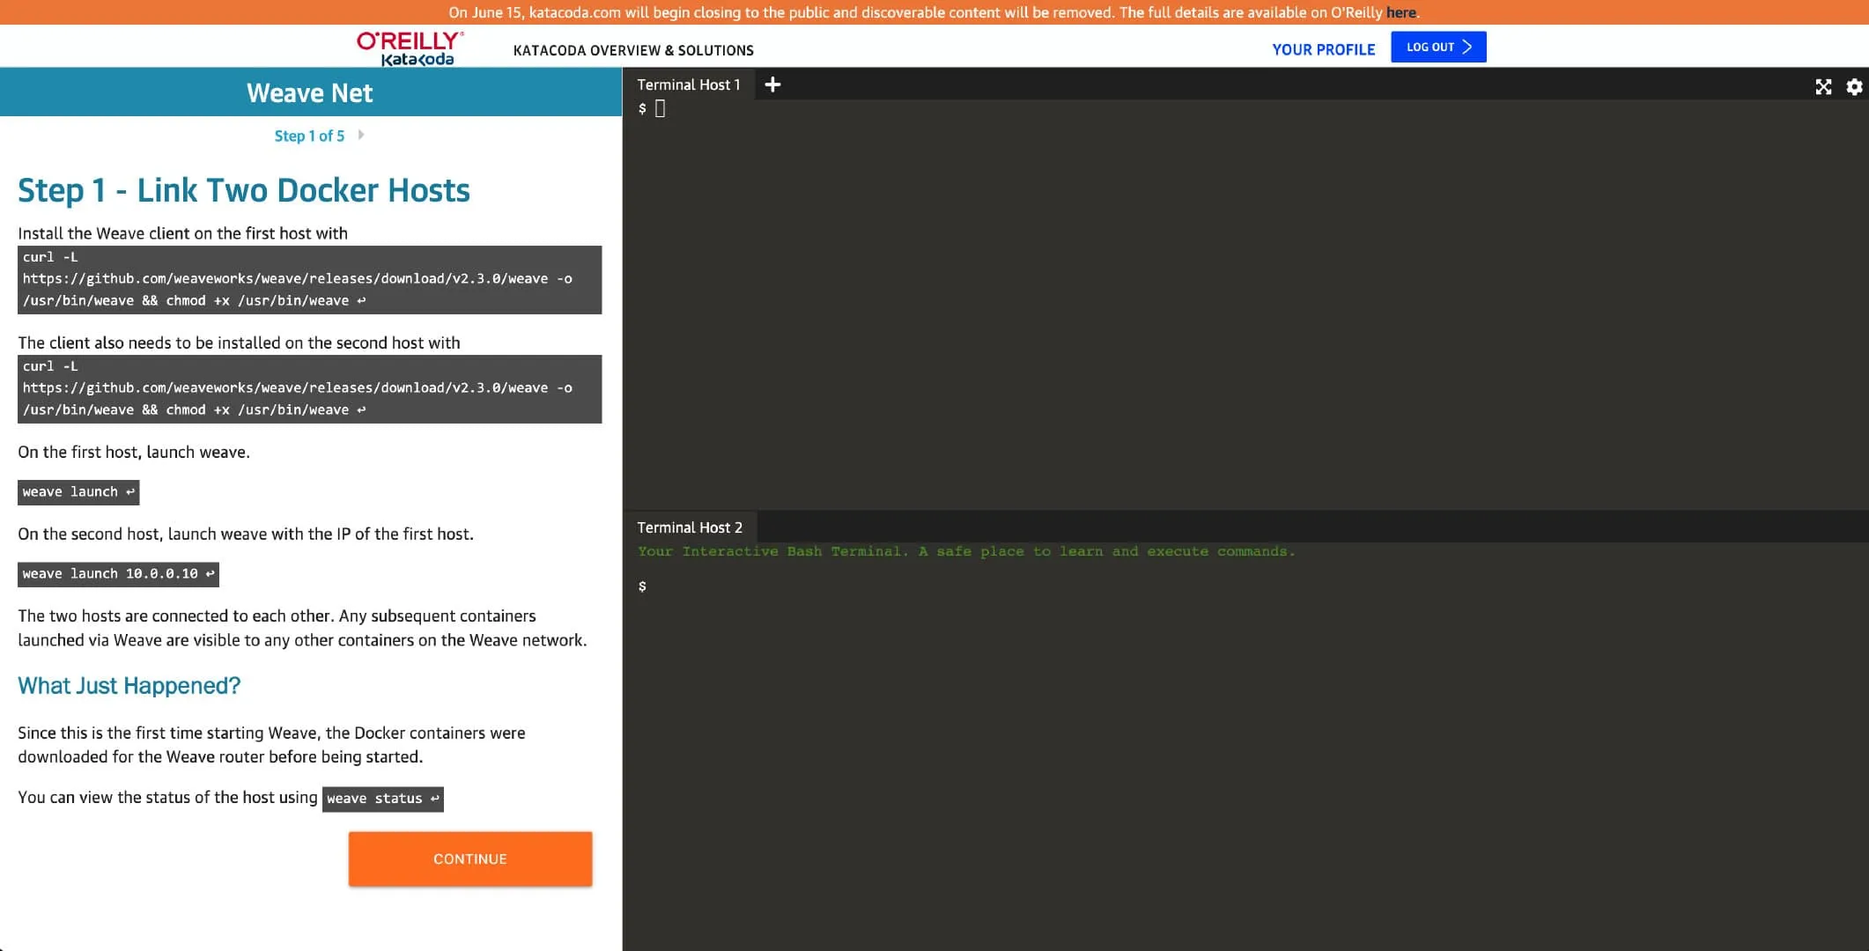
Task: Click the 'On the first host, launch weave.' text
Action: click(x=134, y=452)
